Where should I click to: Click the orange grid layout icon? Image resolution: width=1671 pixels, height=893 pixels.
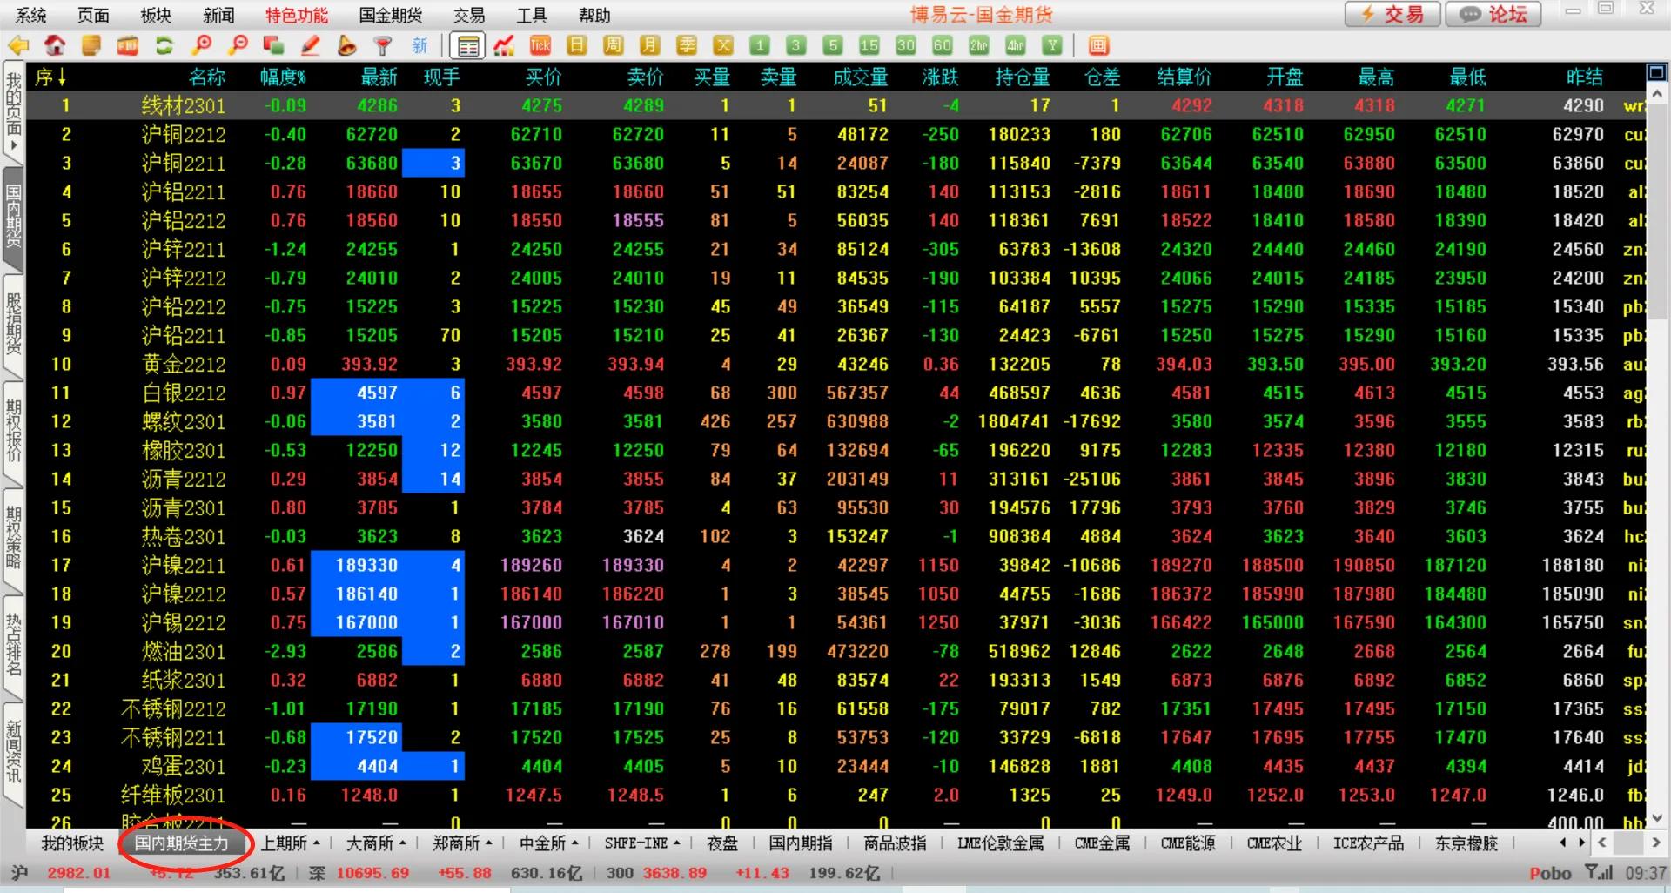[x=1098, y=46]
